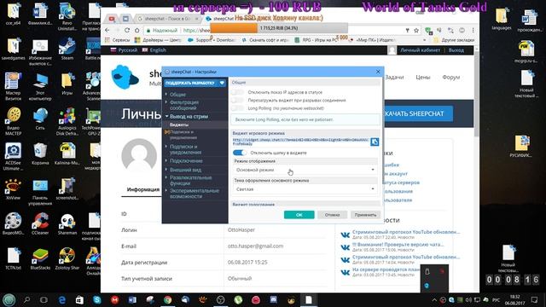This screenshot has width=546, height=307.
Task: Copy the game mode widget URL
Action: click(375, 142)
